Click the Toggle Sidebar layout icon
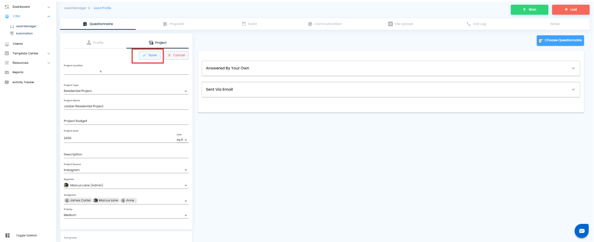 8,235
